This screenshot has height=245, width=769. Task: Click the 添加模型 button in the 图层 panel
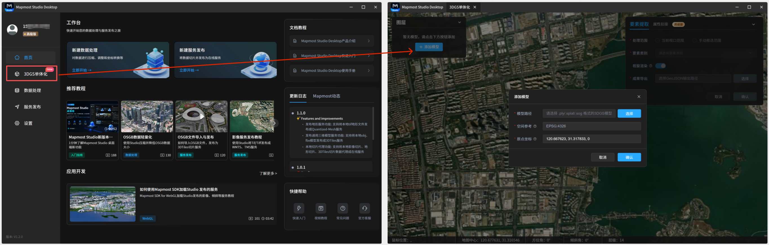[x=429, y=47]
